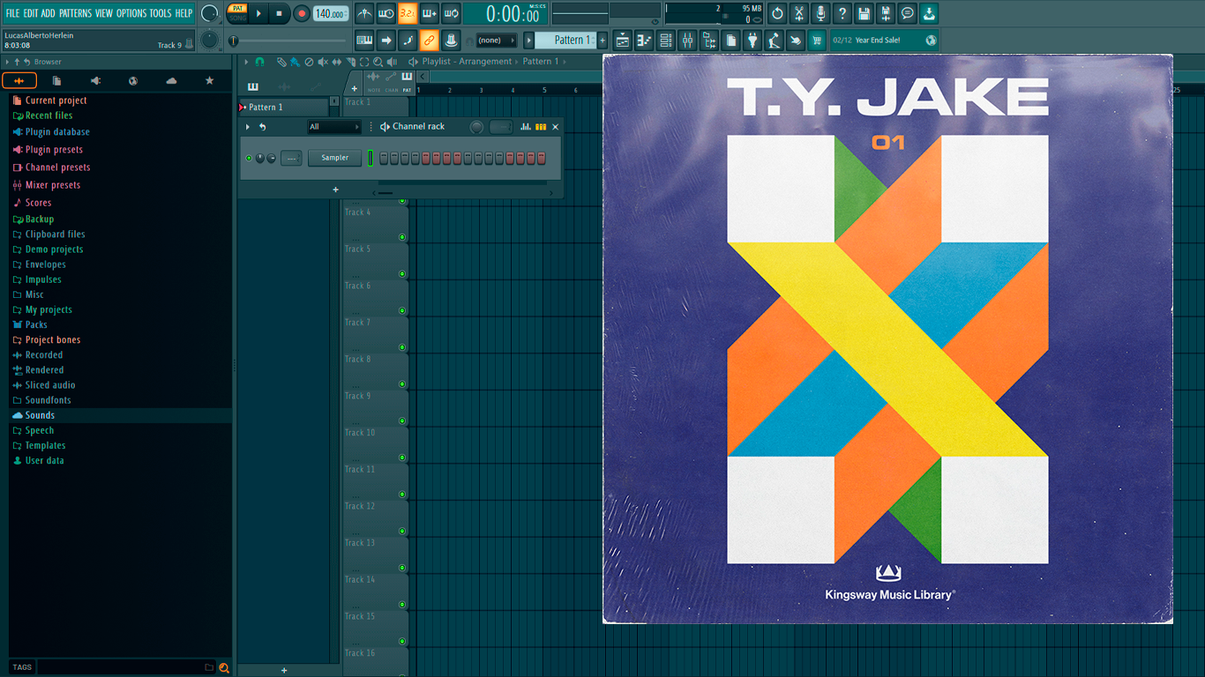Open the undo history clock icon
This screenshot has width=1205, height=677.
click(x=777, y=13)
